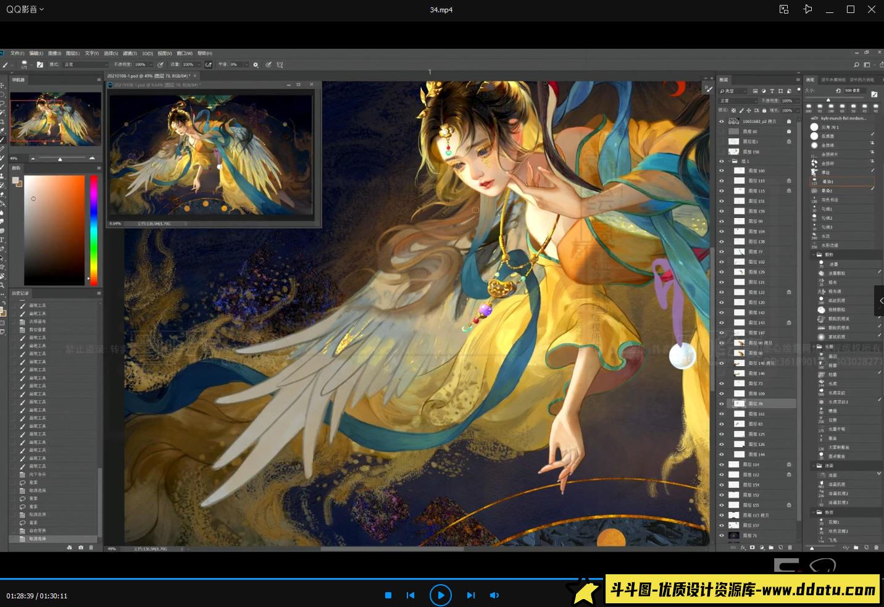The image size is (884, 607).
Task: Collapse the 组 1 layer group
Action: (729, 161)
